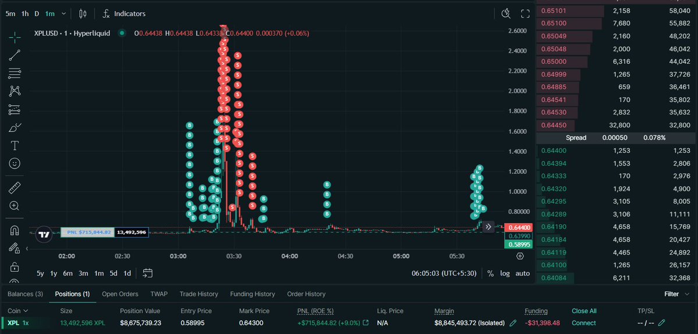This screenshot has height=334, width=698.
Task: Toggle auto scale on chart
Action: (x=523, y=274)
